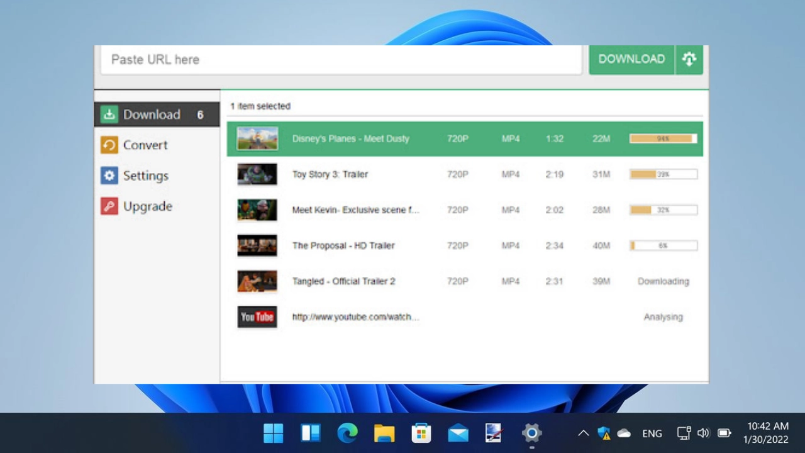Click the Downloading status for Tangled
This screenshot has height=453, width=805.
tap(663, 281)
